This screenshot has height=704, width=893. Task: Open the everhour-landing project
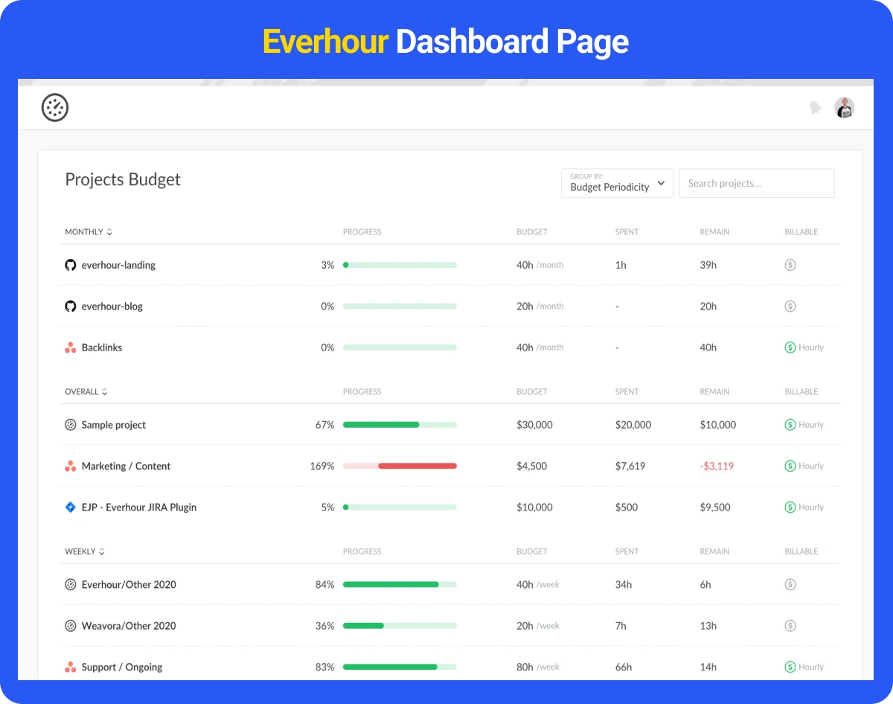tap(118, 265)
